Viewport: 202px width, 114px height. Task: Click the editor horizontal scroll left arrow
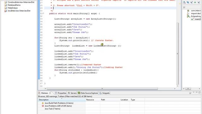[45, 89]
